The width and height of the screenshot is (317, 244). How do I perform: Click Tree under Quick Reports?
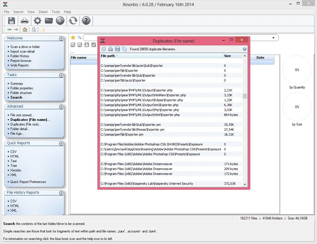click(14, 166)
